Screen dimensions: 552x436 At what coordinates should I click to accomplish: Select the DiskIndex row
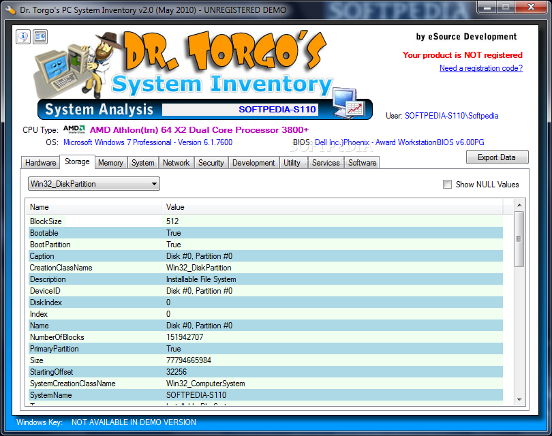266,302
